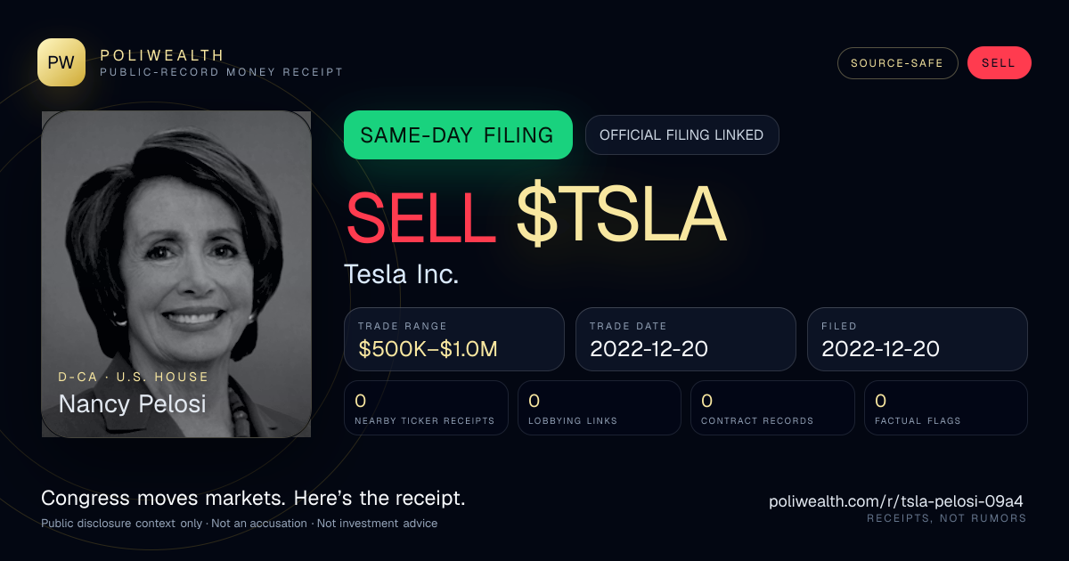Open the OFFICIAL FILING LINKED button

click(x=681, y=135)
